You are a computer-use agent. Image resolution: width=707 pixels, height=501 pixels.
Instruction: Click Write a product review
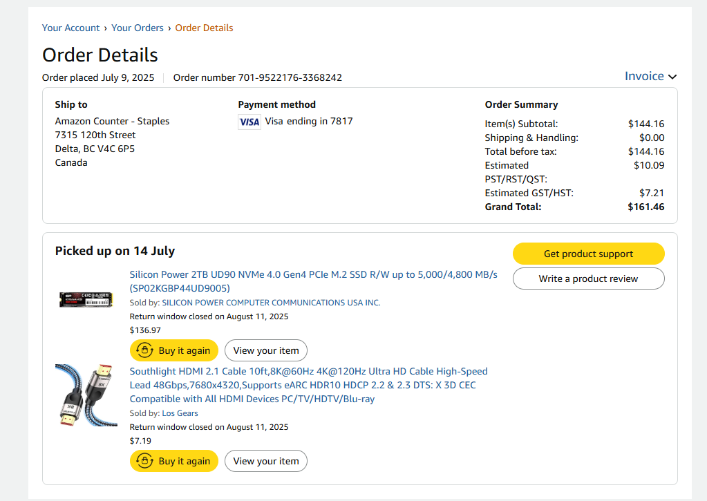pos(588,278)
